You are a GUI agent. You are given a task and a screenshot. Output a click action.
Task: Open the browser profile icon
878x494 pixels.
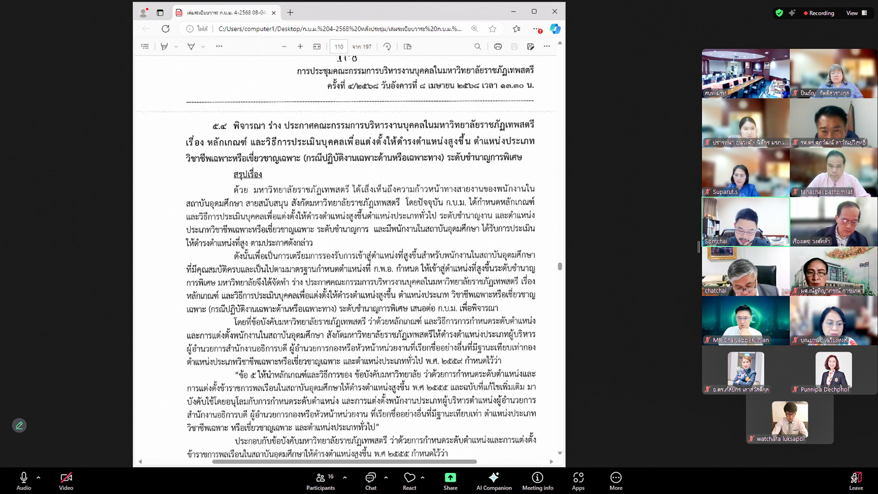pos(143,12)
